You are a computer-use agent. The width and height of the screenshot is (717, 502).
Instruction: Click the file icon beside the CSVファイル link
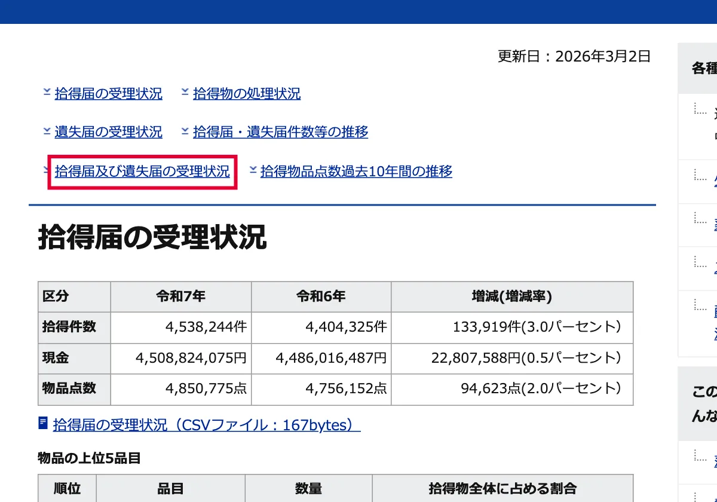point(43,423)
